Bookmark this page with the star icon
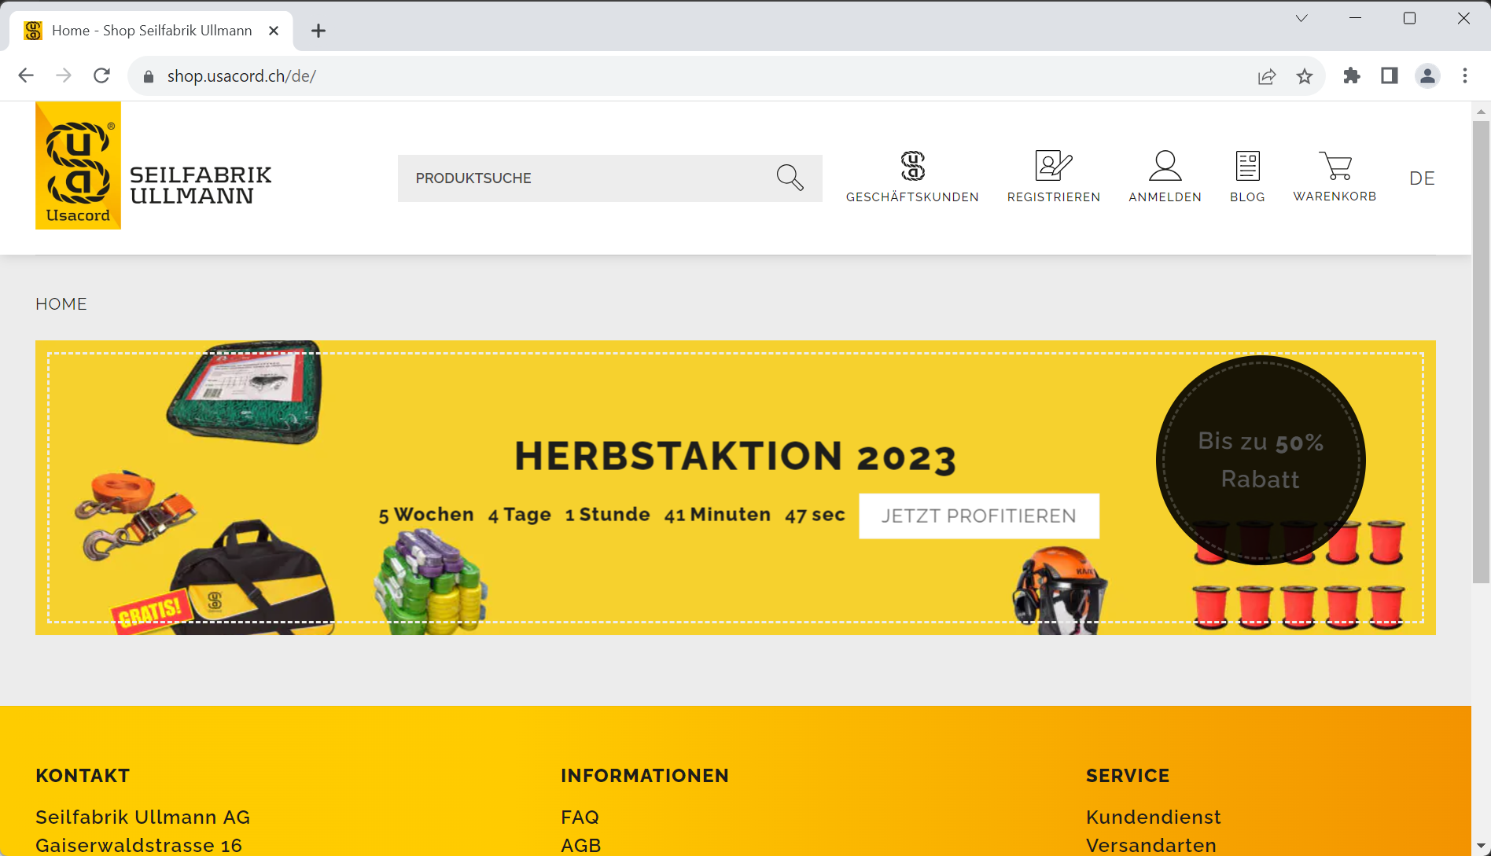This screenshot has width=1491, height=856. 1305,76
